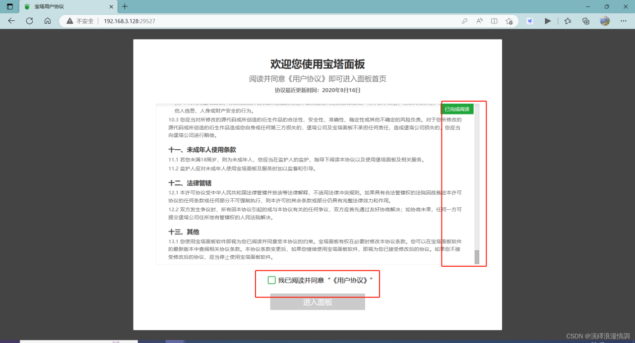Viewport: 635px width, 343px height.
Task: Open the browser profile avatar
Action: [x=604, y=21]
